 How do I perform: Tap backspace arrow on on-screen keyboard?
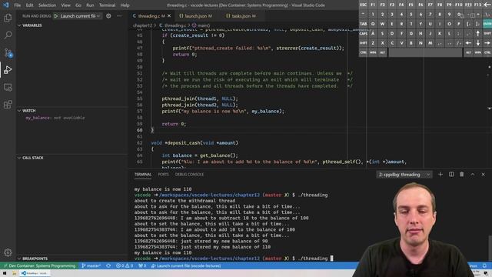(x=487, y=5)
